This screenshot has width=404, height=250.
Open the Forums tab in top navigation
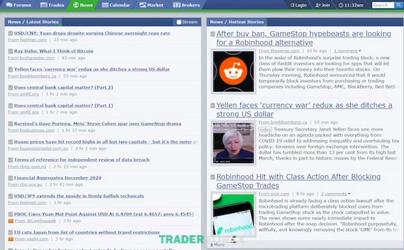(x=19, y=5)
